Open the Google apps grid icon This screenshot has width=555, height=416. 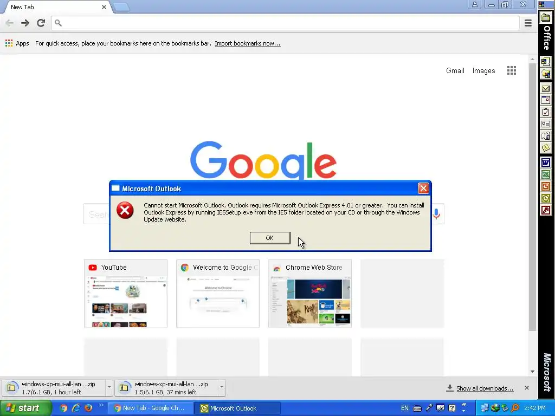point(512,70)
